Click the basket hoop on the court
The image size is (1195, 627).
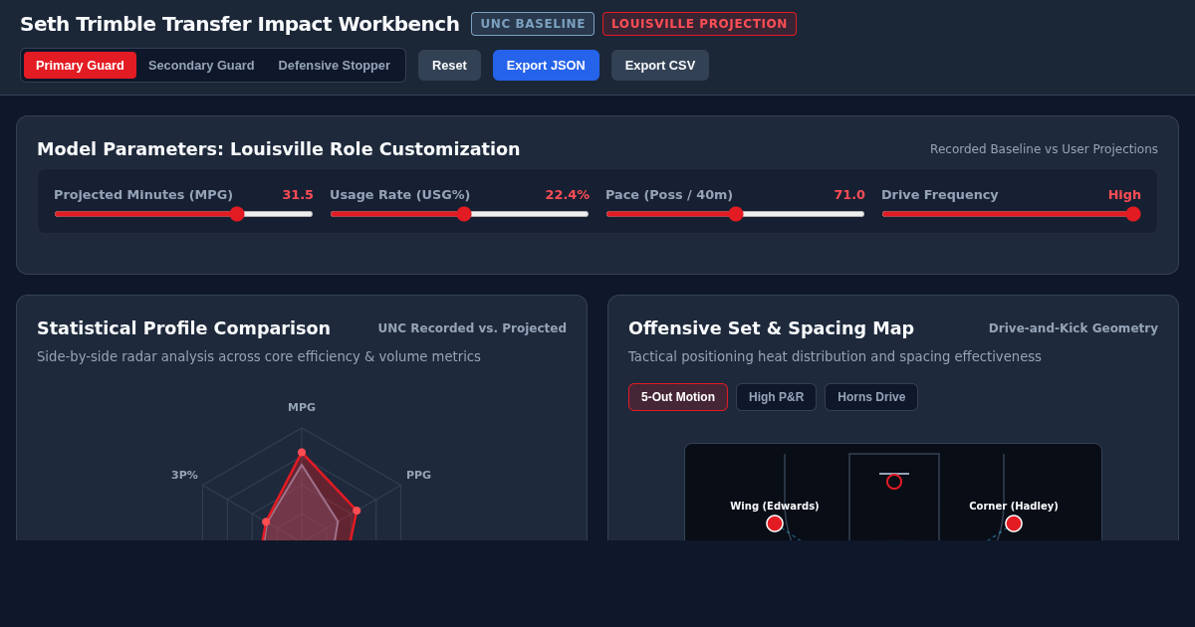[894, 482]
